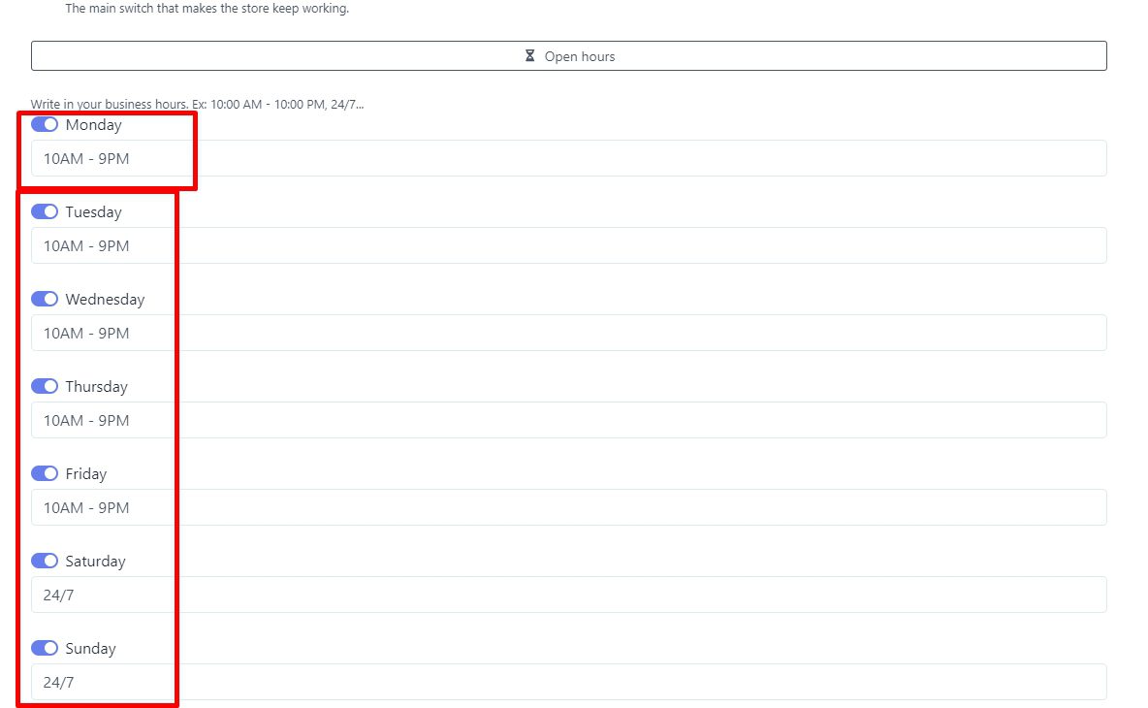Disable the Friday toggle

pyautogui.click(x=45, y=474)
